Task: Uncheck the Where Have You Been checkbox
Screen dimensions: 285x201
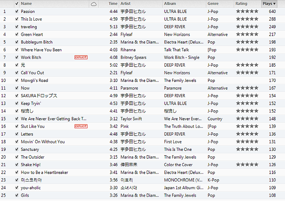Action: point(17,50)
